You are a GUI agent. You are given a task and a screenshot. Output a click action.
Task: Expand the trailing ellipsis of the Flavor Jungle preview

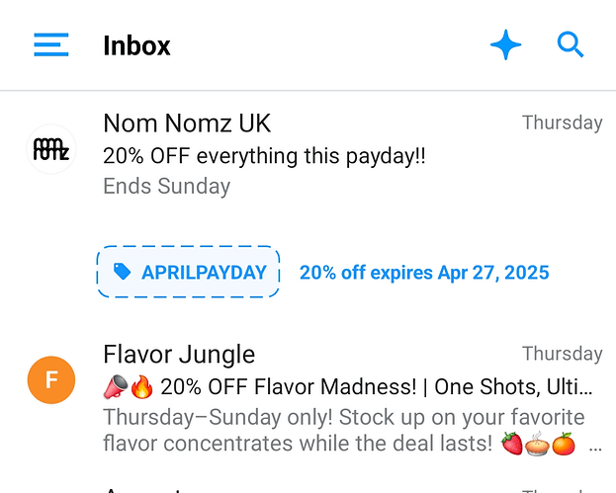(x=595, y=446)
